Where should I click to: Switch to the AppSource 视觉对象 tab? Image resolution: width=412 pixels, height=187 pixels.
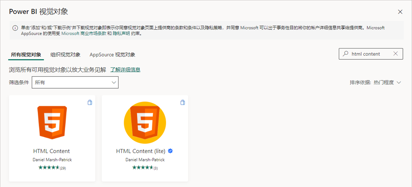tap(113, 55)
